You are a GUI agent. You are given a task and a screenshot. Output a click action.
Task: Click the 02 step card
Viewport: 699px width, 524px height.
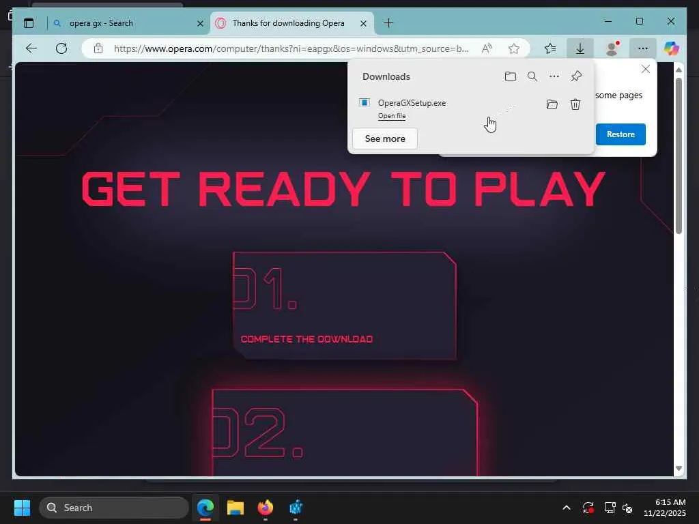345,432
